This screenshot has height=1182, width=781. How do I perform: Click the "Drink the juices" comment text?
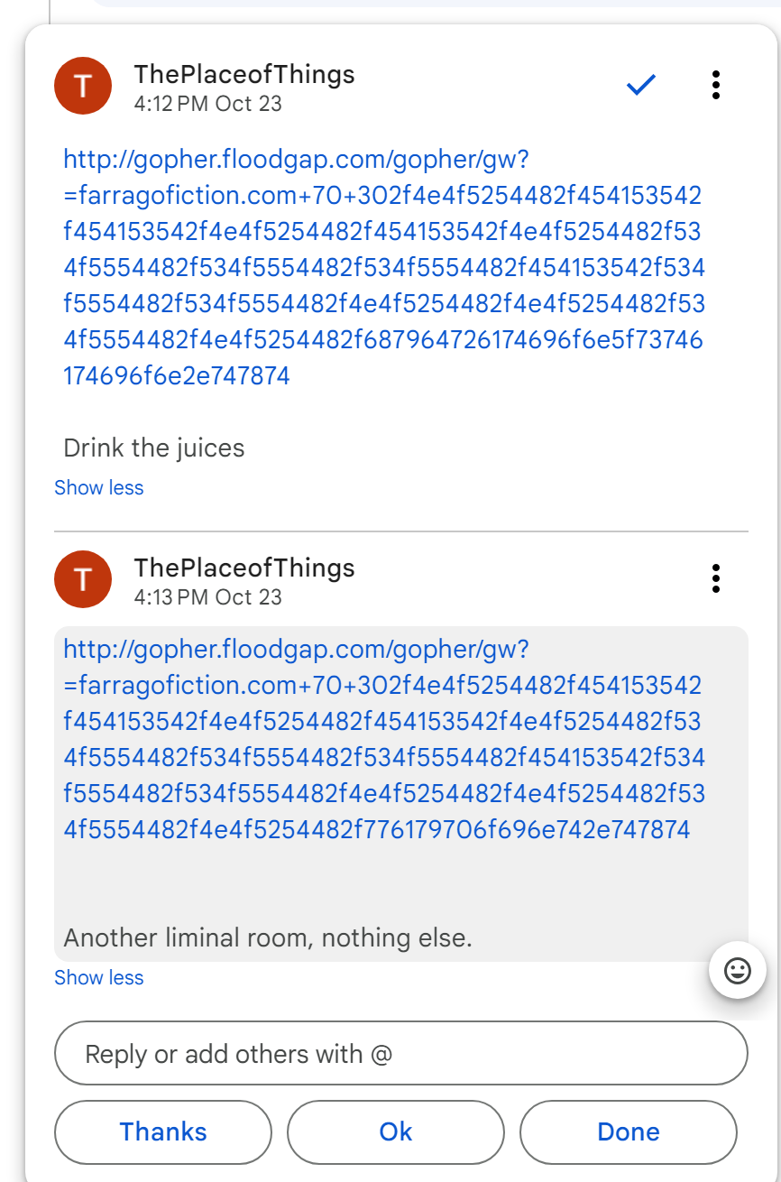pyautogui.click(x=154, y=448)
